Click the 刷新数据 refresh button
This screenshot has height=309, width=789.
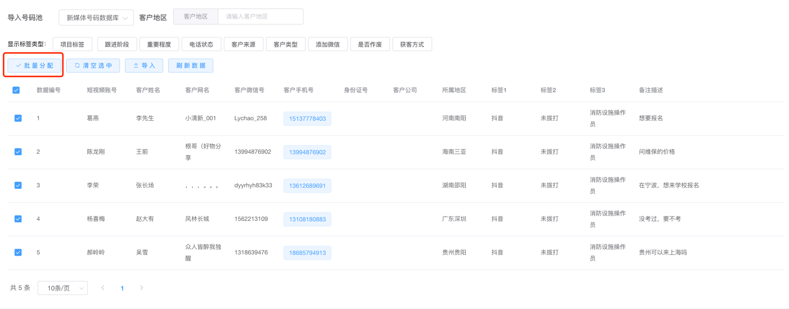[191, 66]
